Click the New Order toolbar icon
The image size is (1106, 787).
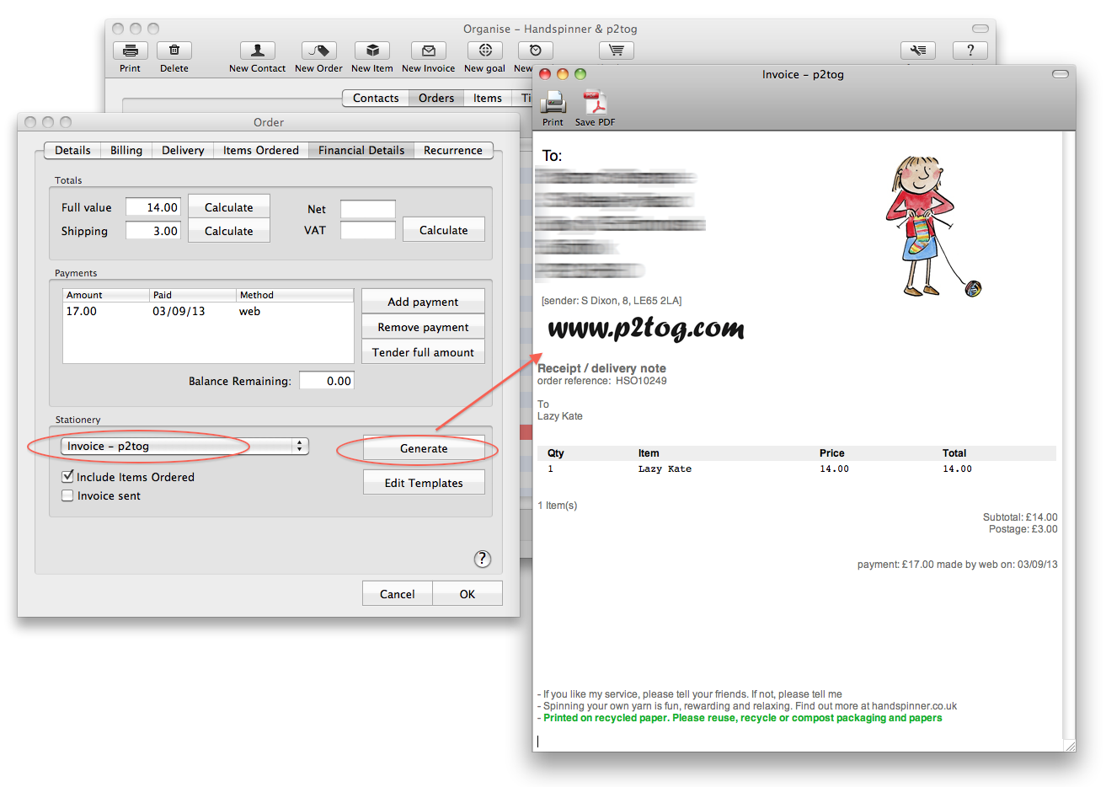[318, 51]
